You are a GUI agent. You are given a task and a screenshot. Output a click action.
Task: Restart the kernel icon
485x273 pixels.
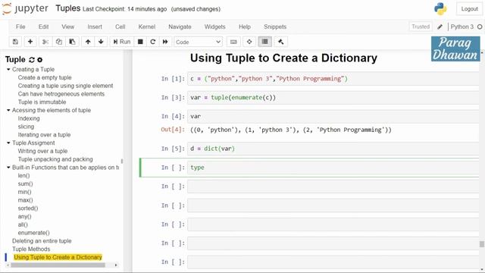152,42
